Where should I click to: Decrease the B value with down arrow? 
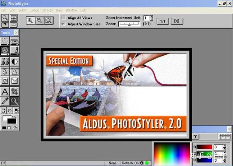[x=224, y=161]
